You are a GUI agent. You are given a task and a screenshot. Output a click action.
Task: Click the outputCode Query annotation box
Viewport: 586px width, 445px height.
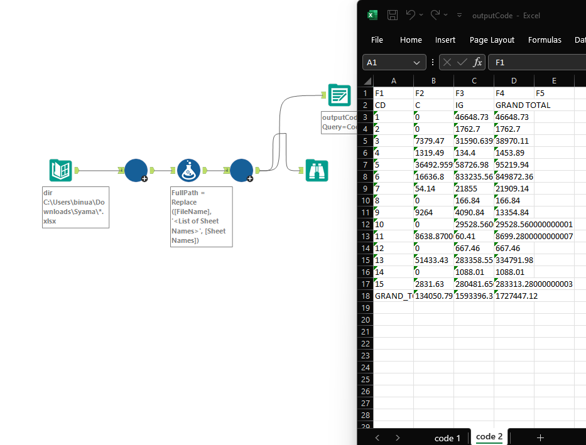click(x=339, y=122)
